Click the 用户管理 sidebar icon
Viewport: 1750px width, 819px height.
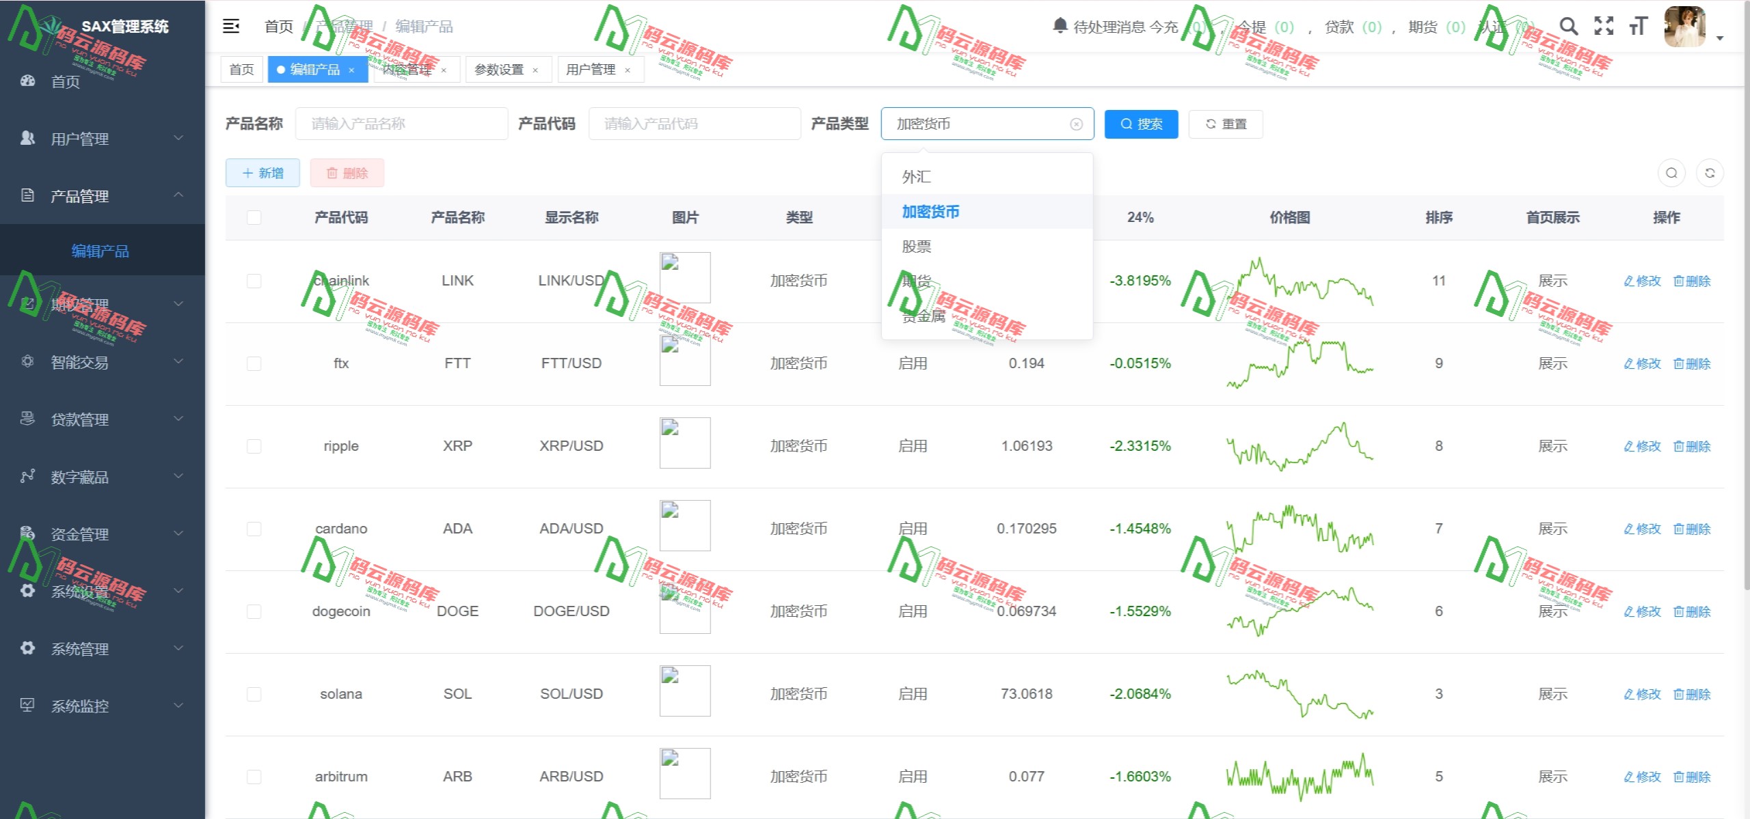tap(27, 139)
